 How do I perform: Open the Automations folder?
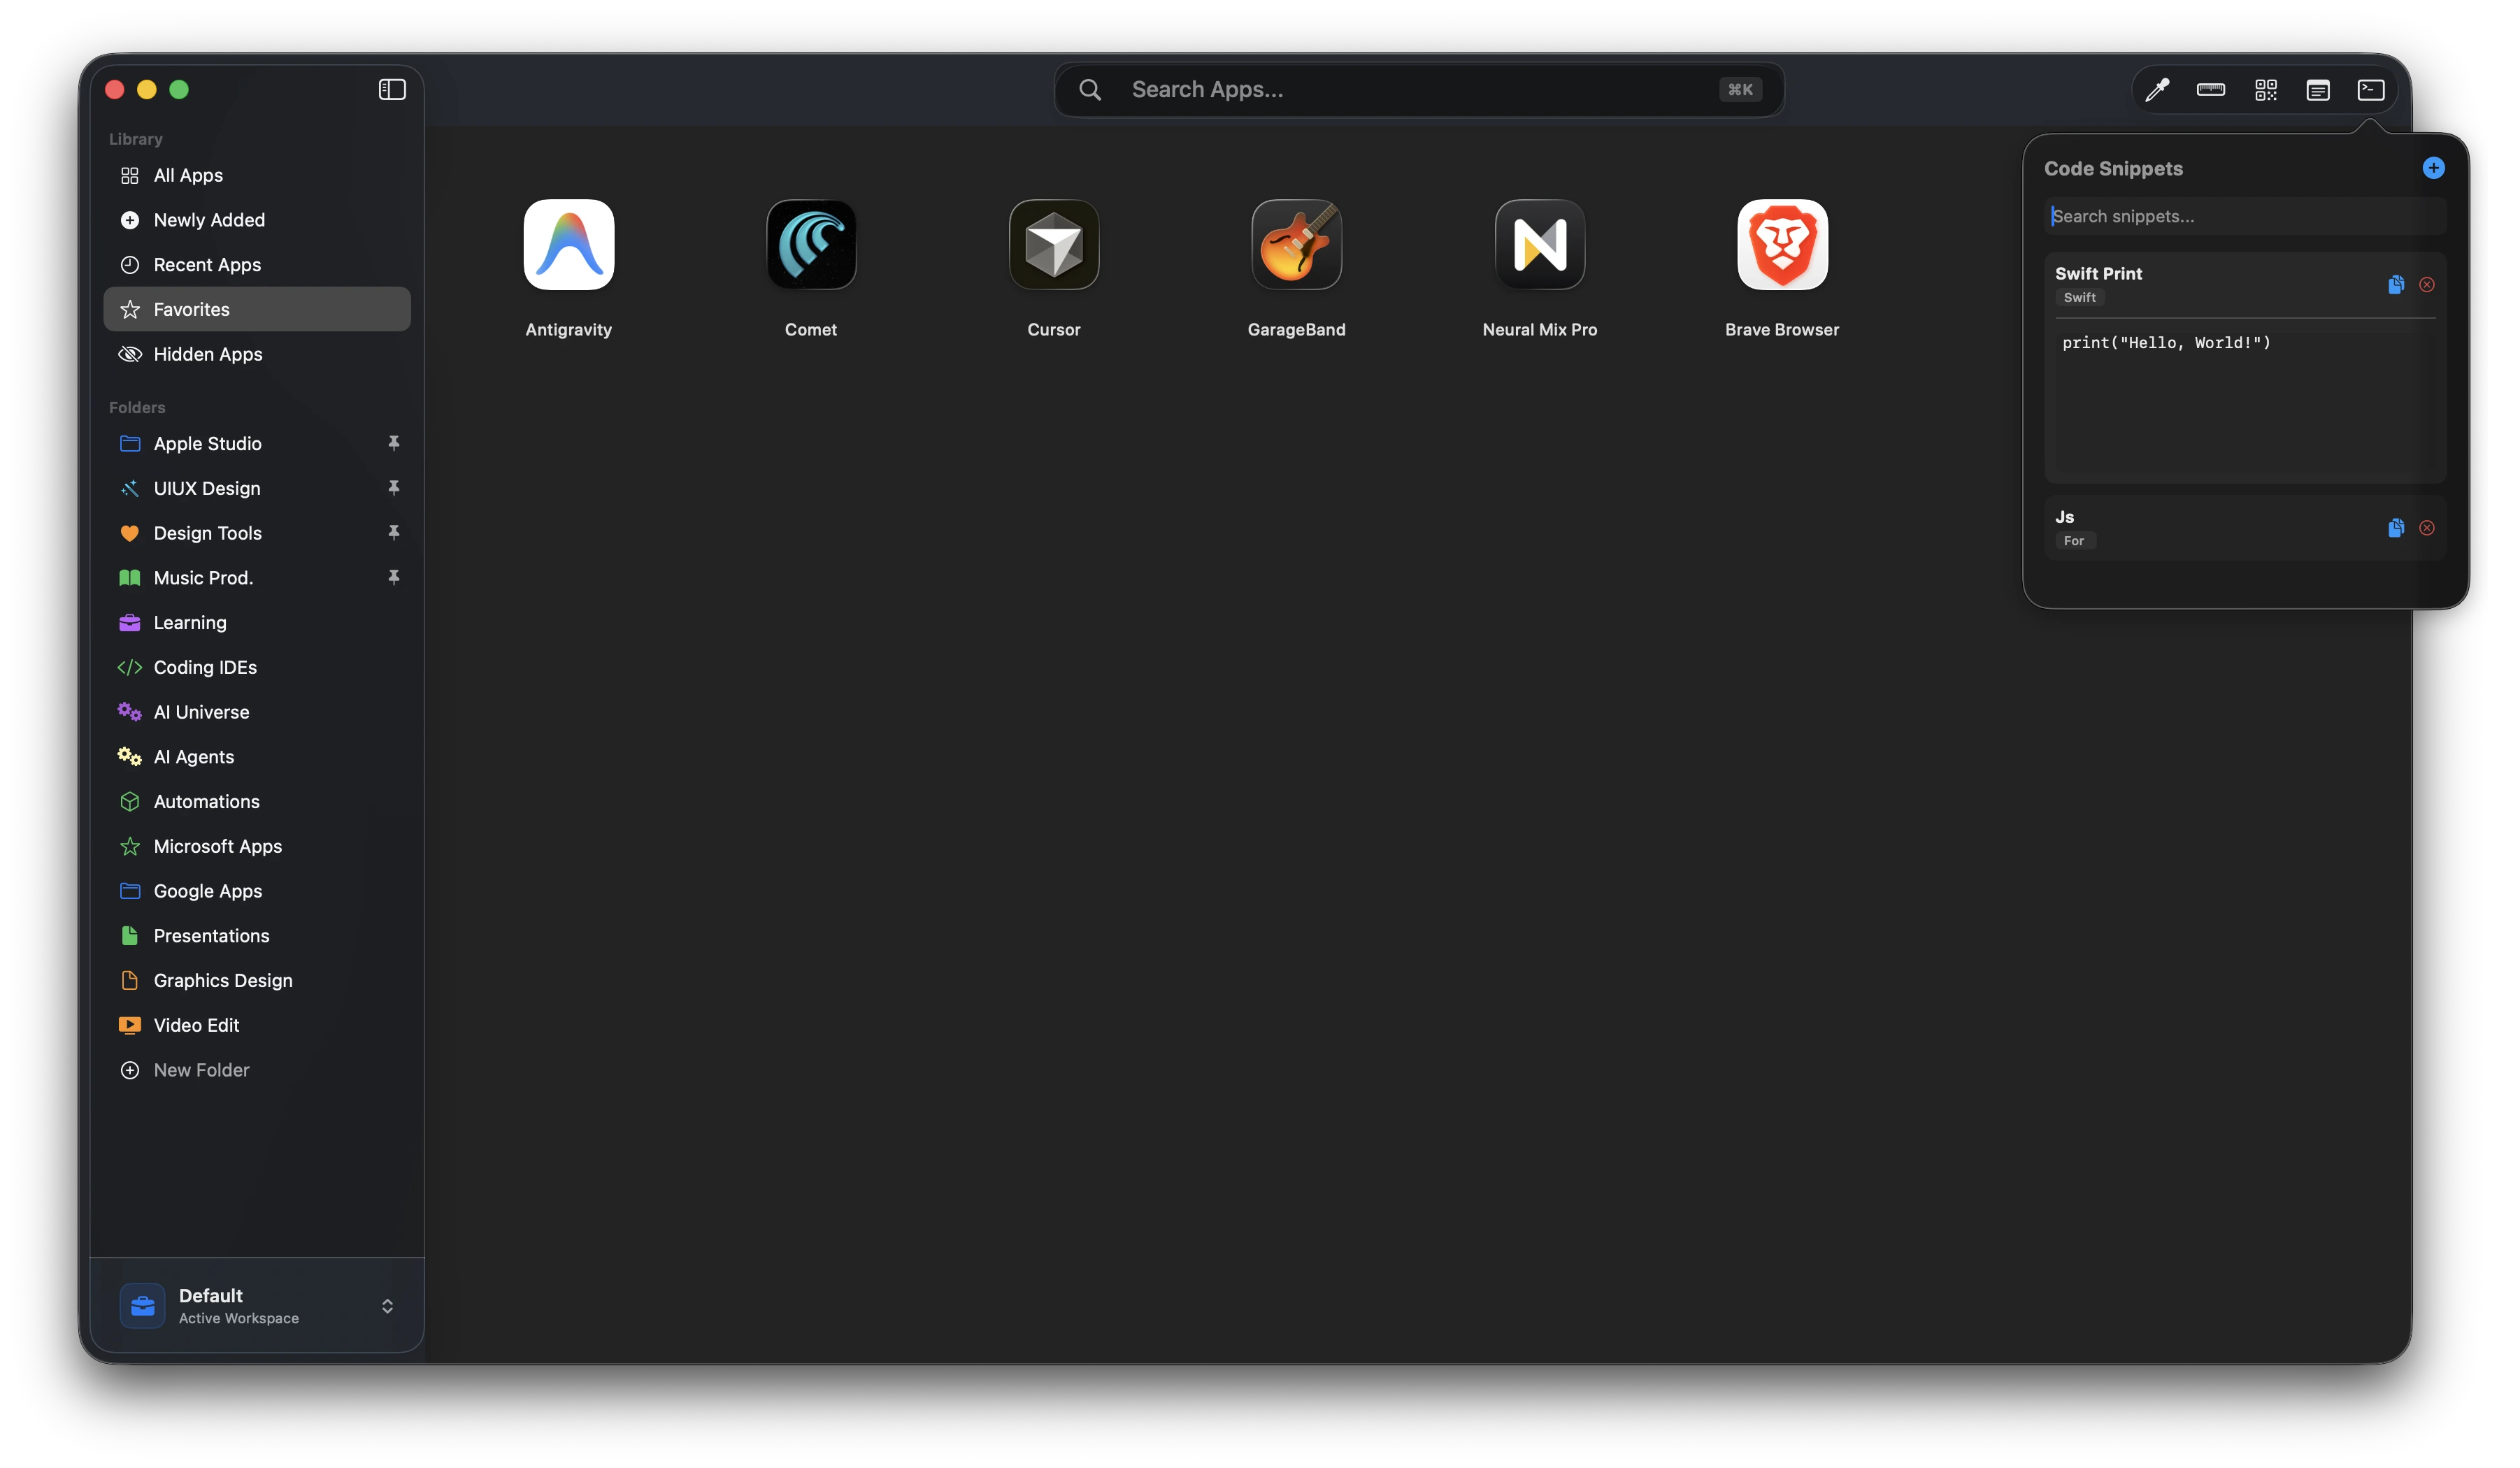click(257, 802)
